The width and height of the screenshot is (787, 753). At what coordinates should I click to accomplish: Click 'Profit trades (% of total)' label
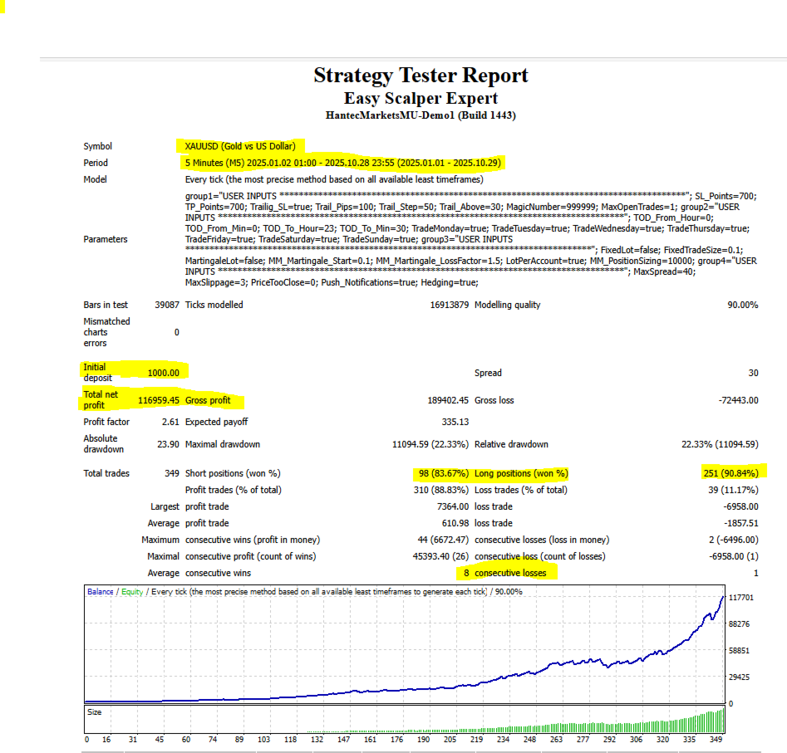pos(233,490)
